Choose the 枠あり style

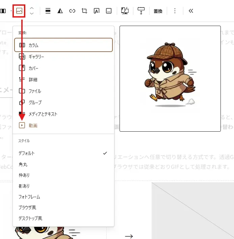click(63, 175)
